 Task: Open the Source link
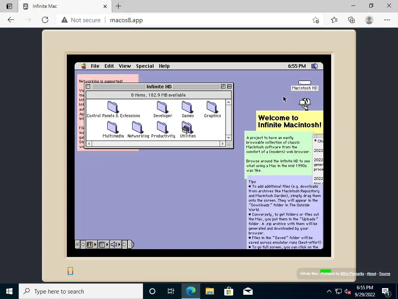[x=384, y=274]
